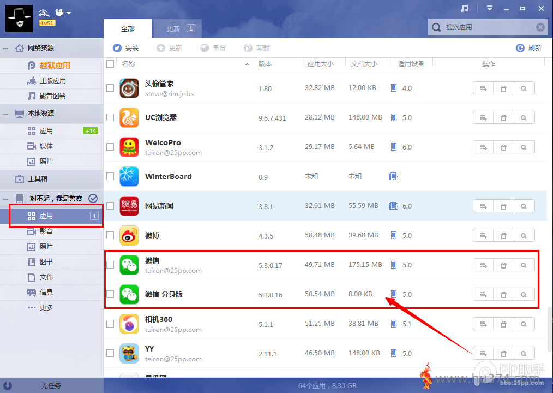Click the 备份 backup toolbar button

coord(213,48)
